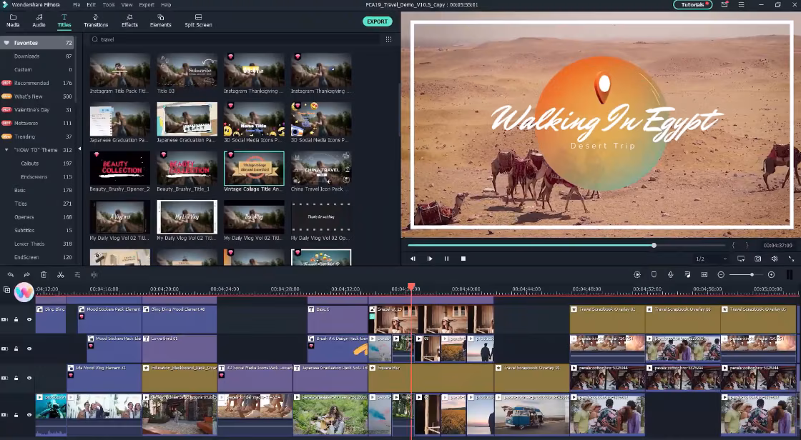Open the 1/2 preview quality dropdown
Screen dimensions: 801x440
tap(711, 259)
